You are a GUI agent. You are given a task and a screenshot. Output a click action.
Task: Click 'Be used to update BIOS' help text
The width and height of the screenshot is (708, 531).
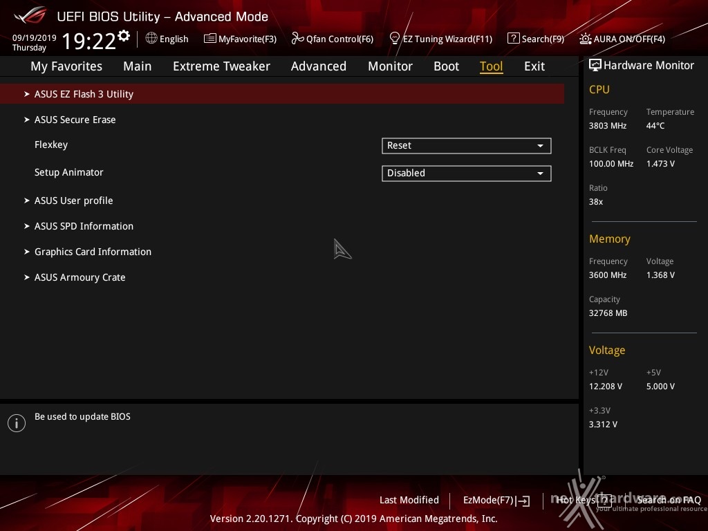coord(83,417)
